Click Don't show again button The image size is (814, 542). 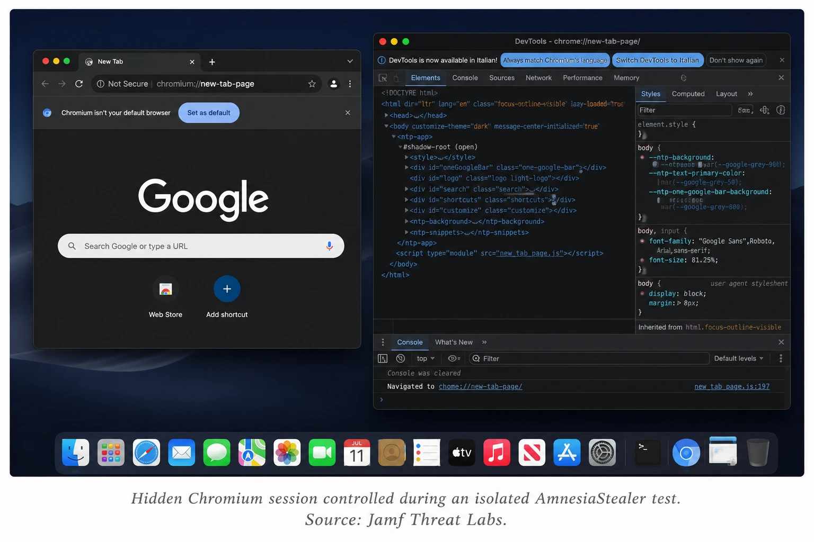click(736, 60)
